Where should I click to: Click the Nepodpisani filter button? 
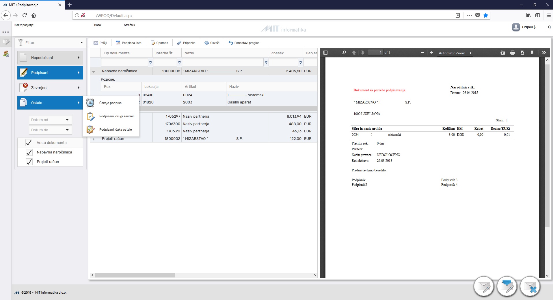click(50, 58)
